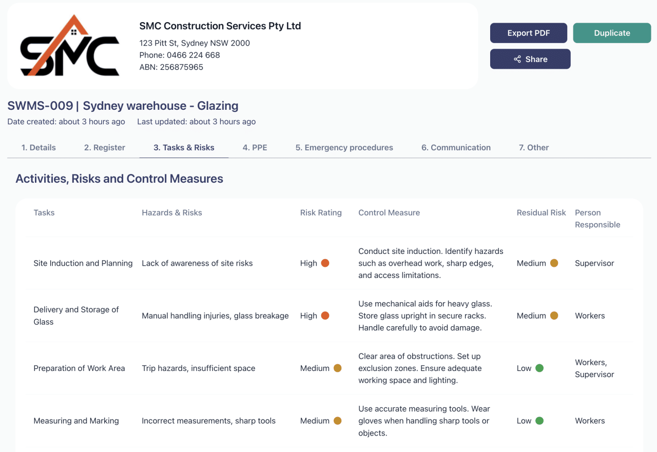Viewport: 657px width, 452px height.
Task: Open the Emergency procedures tab
Action: click(x=344, y=147)
